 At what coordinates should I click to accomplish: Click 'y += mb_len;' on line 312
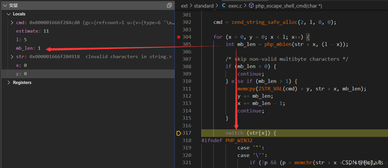pos(255,96)
